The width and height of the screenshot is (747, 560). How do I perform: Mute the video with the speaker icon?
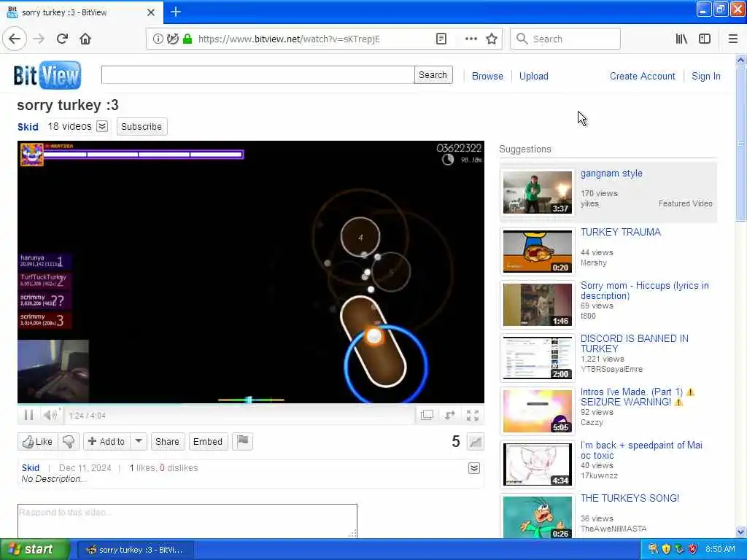[50, 415]
